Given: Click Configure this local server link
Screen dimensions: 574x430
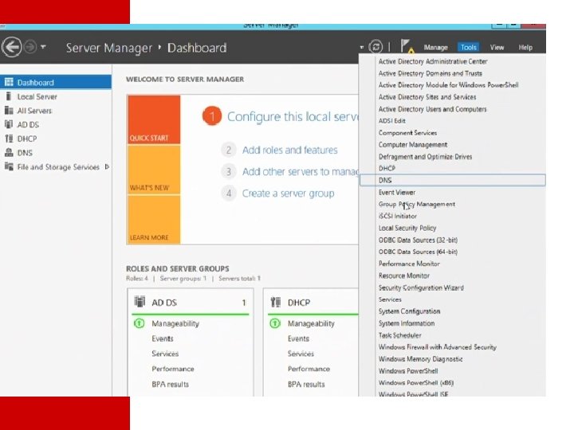Looking at the screenshot, I should click(293, 116).
